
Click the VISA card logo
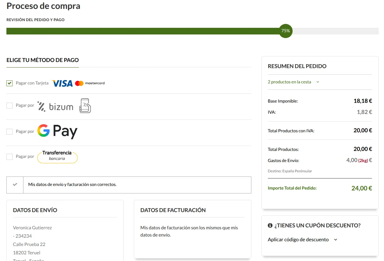[62, 83]
